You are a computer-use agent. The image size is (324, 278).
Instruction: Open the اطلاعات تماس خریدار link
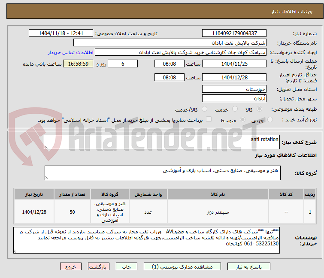coord(71,52)
